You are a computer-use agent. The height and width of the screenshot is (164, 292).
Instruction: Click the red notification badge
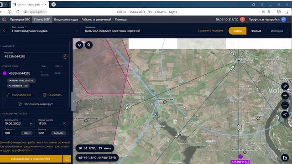pos(242,19)
